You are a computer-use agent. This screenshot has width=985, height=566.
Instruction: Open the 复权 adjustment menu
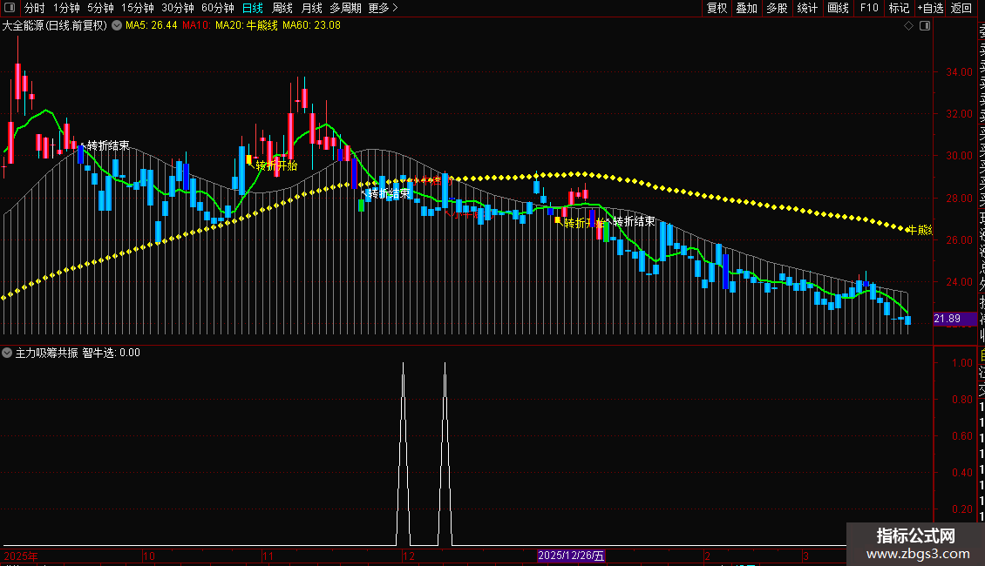717,8
